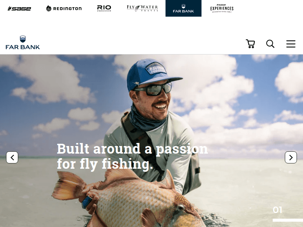Open the RIO Products brand link
This screenshot has width=303, height=227.
tap(104, 8)
